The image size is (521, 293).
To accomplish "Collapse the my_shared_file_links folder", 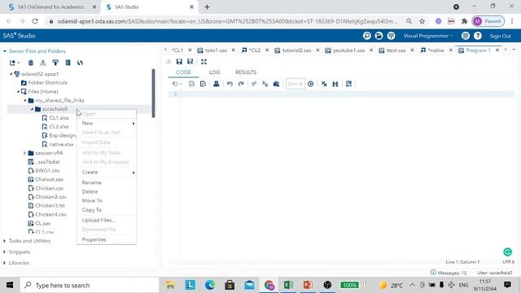I will (x=25, y=100).
